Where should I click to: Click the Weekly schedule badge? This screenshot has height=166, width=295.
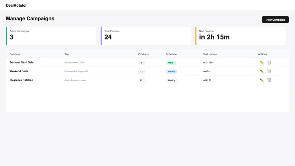(x=171, y=80)
